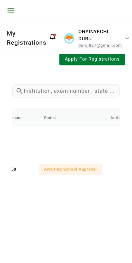Click the magnifier icon in search box
This screenshot has width=132, height=263.
coord(20,91)
